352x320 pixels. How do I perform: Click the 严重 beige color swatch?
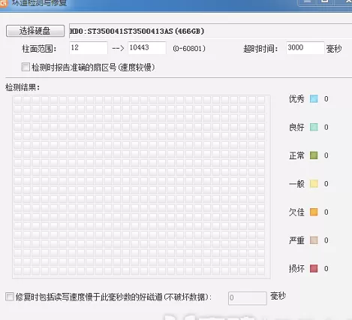pos(314,240)
